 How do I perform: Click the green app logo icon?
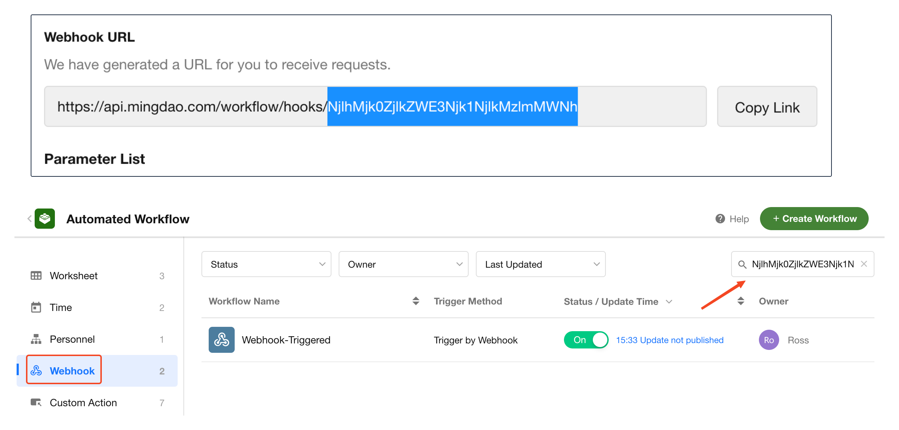45,219
